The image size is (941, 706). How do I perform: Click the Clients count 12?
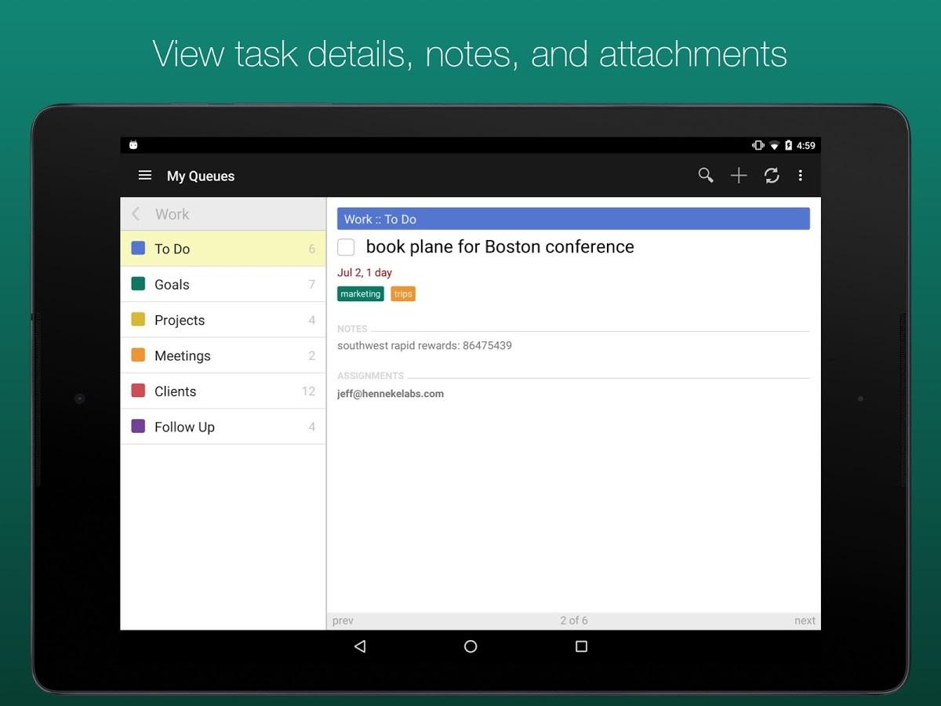[308, 391]
